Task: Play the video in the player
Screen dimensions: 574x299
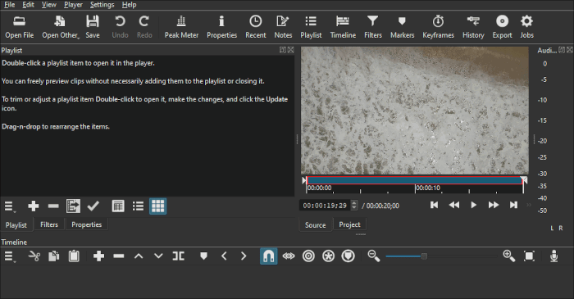Action: (473, 205)
